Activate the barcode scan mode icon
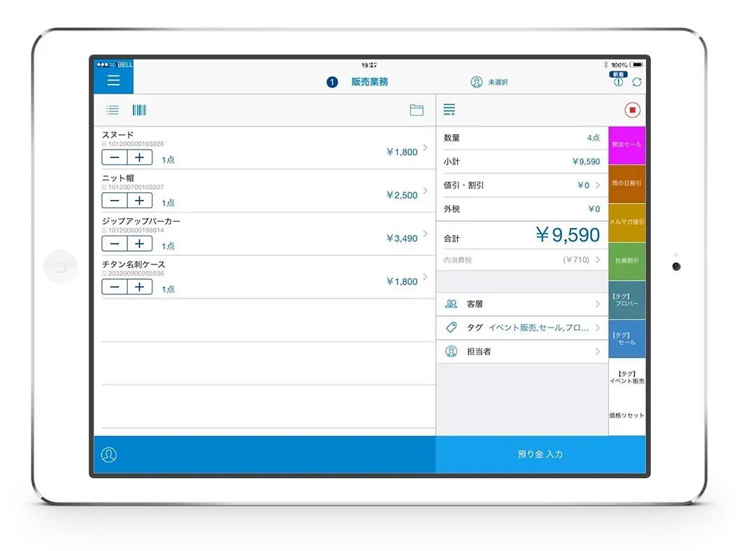This screenshot has height=551, width=741. click(139, 110)
